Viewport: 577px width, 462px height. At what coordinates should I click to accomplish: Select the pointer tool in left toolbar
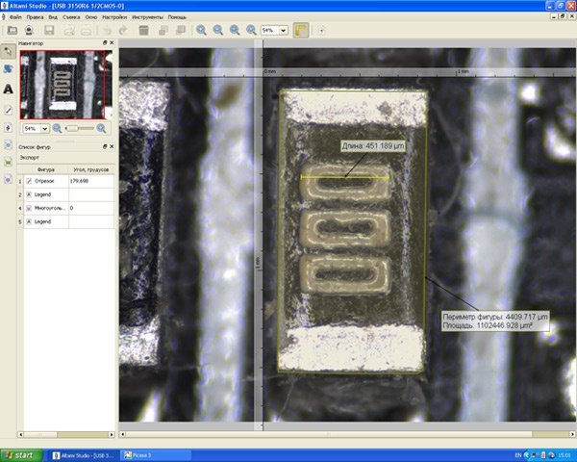click(x=9, y=50)
